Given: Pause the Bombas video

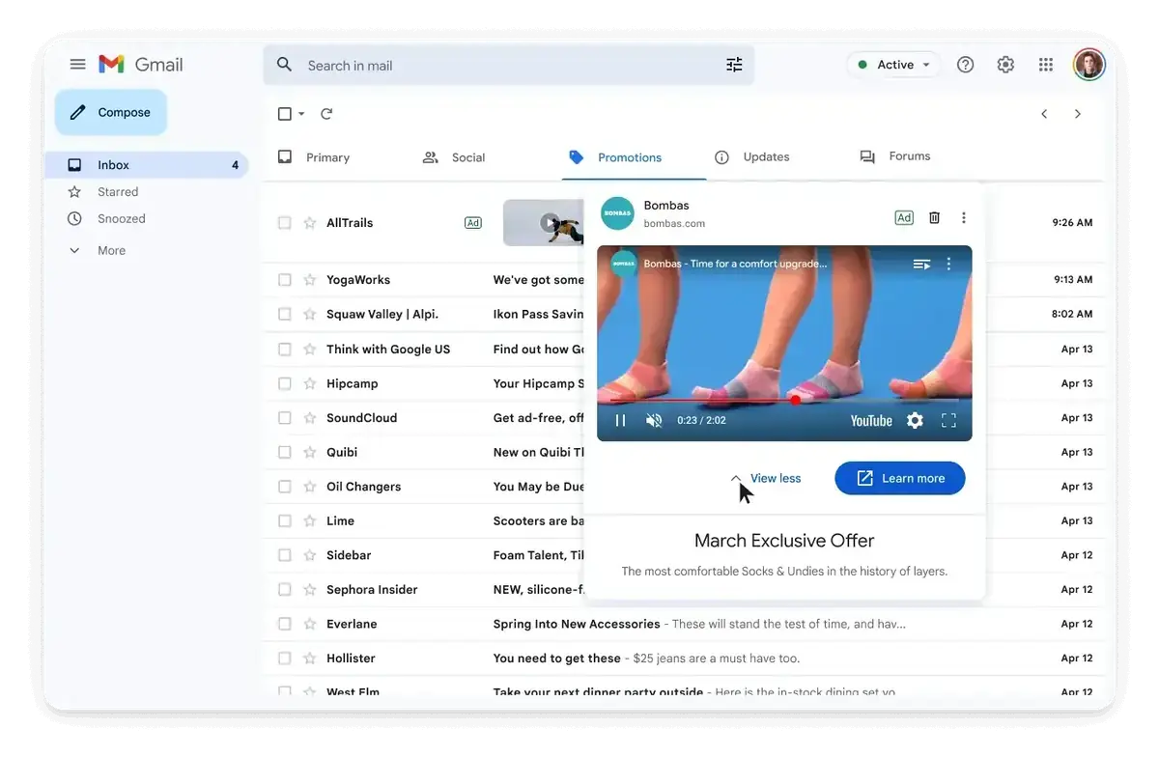Looking at the screenshot, I should point(621,420).
